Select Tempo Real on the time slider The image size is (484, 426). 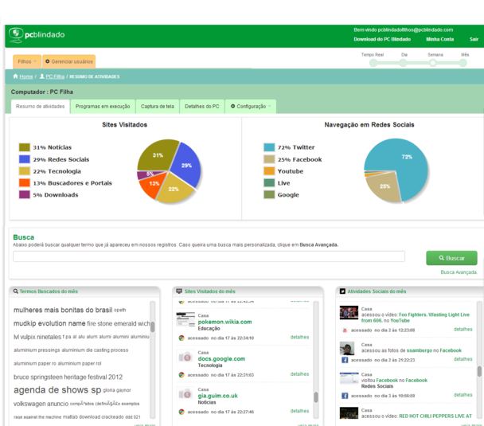click(x=373, y=63)
